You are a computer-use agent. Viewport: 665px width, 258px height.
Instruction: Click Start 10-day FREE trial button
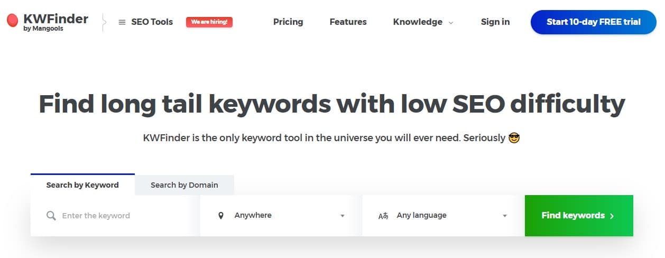(593, 22)
